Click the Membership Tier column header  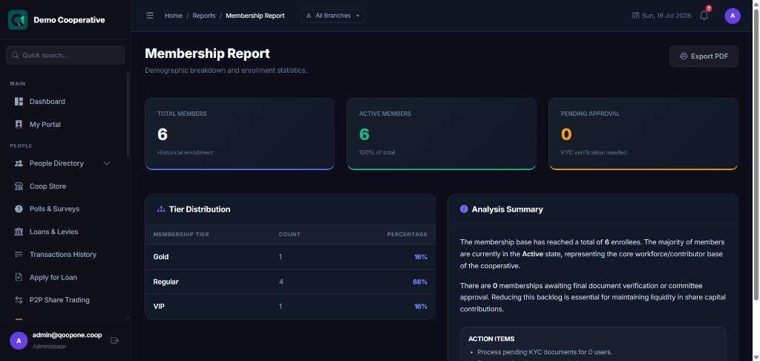click(181, 235)
